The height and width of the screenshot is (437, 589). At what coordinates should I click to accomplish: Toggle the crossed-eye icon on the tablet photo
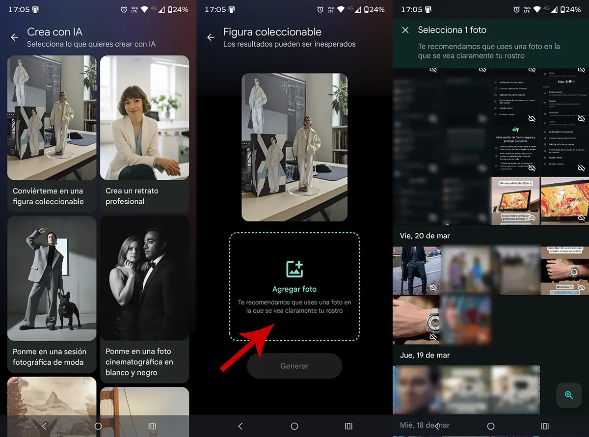(x=532, y=218)
